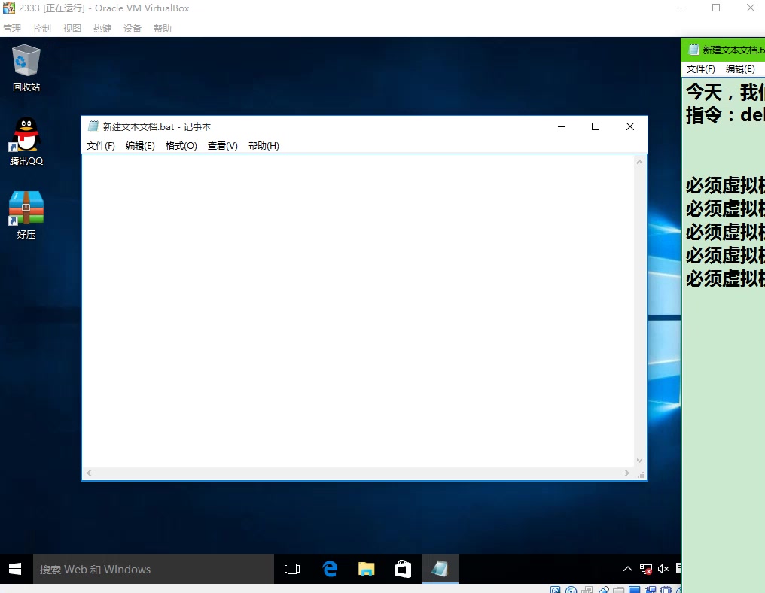Open the VirtualBox network adapter status icon

(x=587, y=589)
